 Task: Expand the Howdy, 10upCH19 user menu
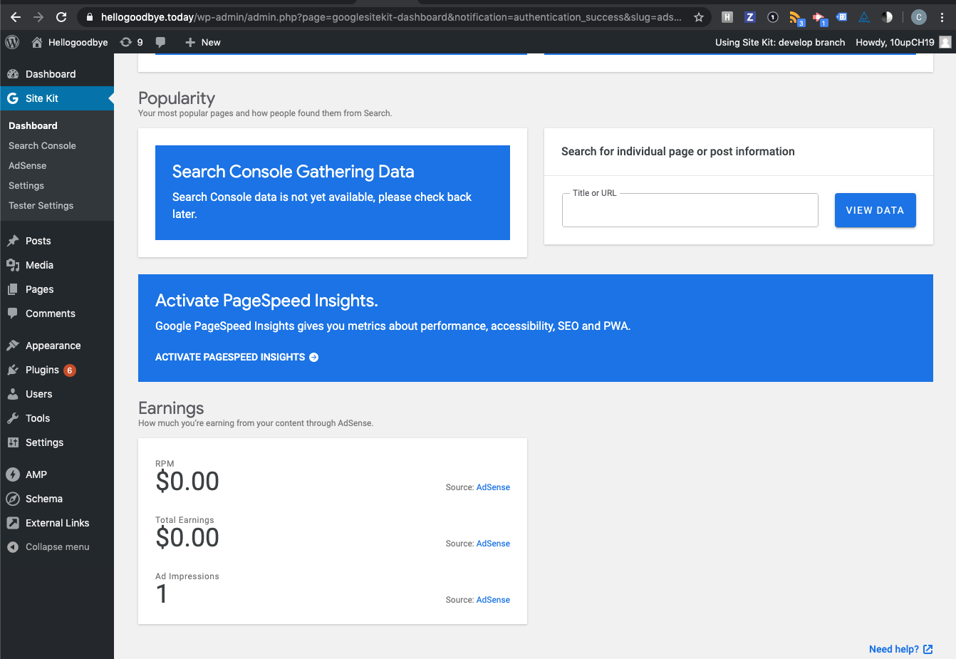click(x=895, y=42)
